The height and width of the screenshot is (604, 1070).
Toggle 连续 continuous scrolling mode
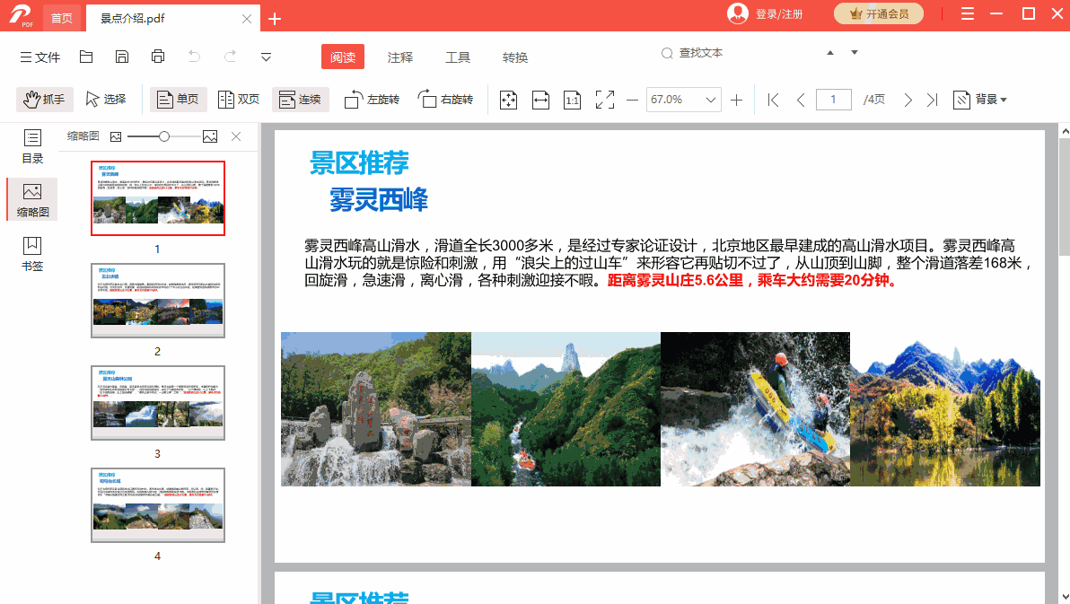301,99
